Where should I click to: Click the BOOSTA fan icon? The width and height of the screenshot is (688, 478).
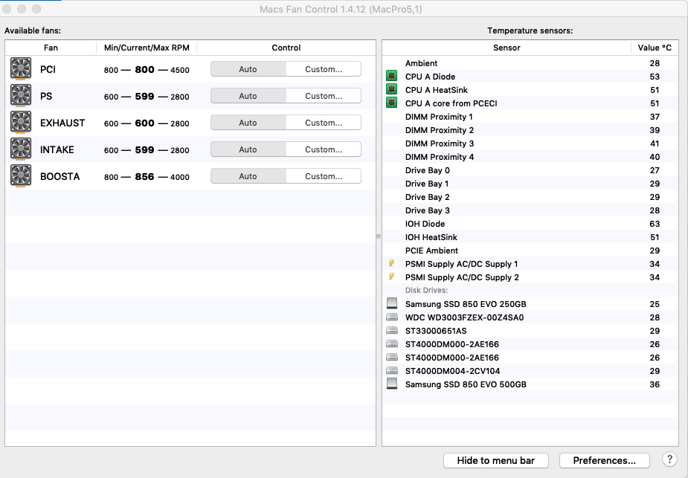(x=21, y=176)
